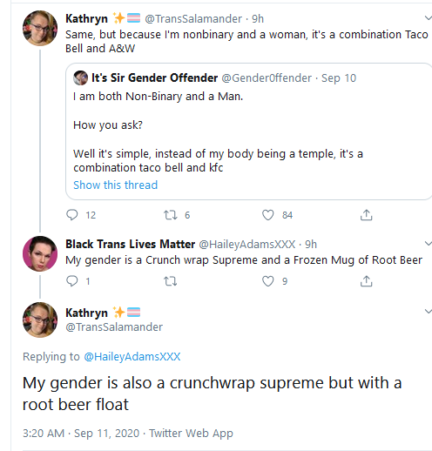This screenshot has height=451, width=432.
Task: Reply to the Crunch wrap Supreme tweet
Action: (72, 281)
